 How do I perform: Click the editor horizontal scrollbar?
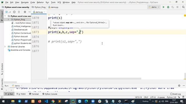(x=94, y=79)
